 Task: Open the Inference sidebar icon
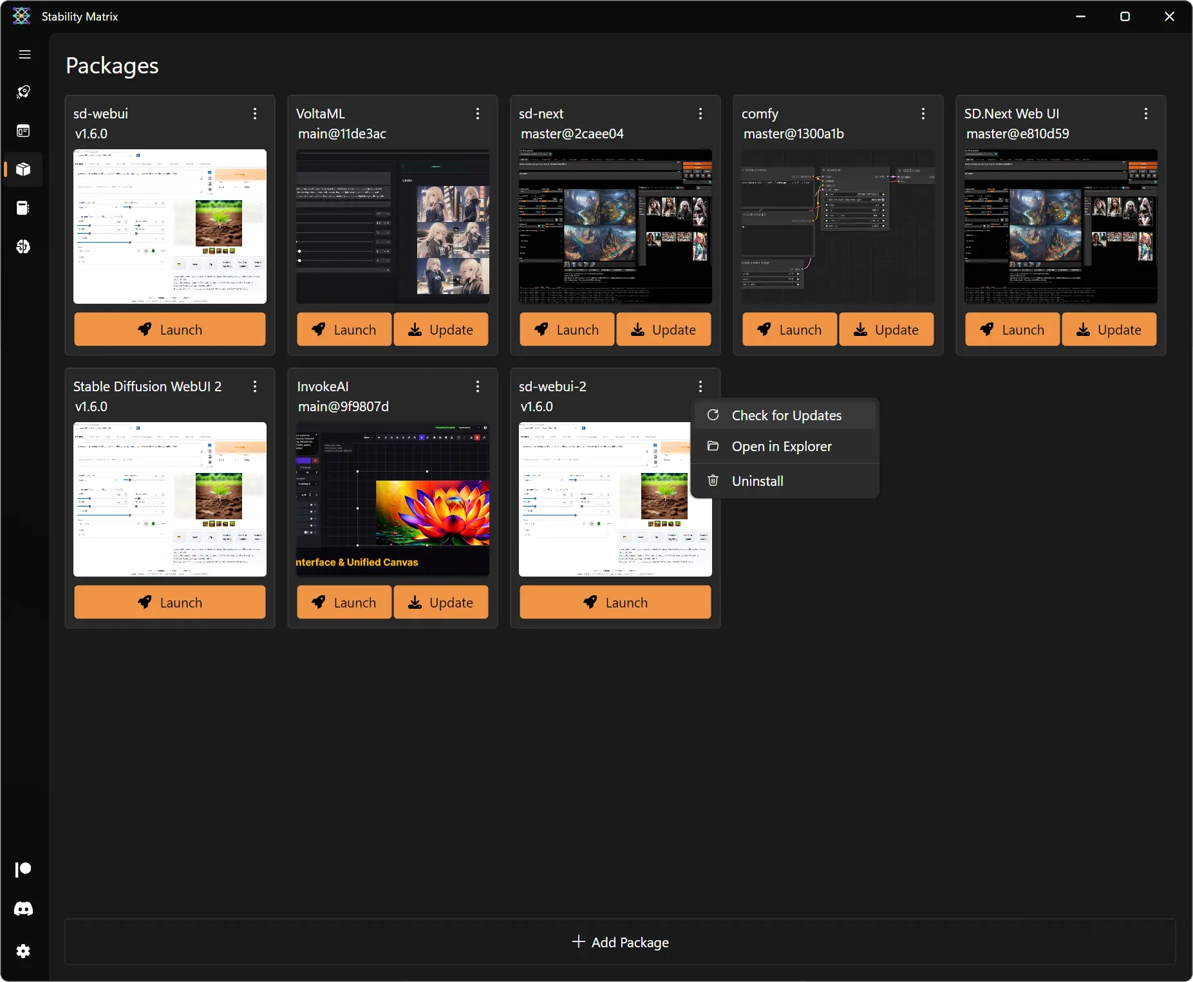(x=24, y=131)
